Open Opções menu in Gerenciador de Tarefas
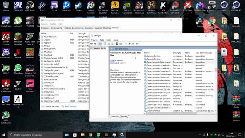The height and width of the screenshot is (138, 245). [53, 24]
